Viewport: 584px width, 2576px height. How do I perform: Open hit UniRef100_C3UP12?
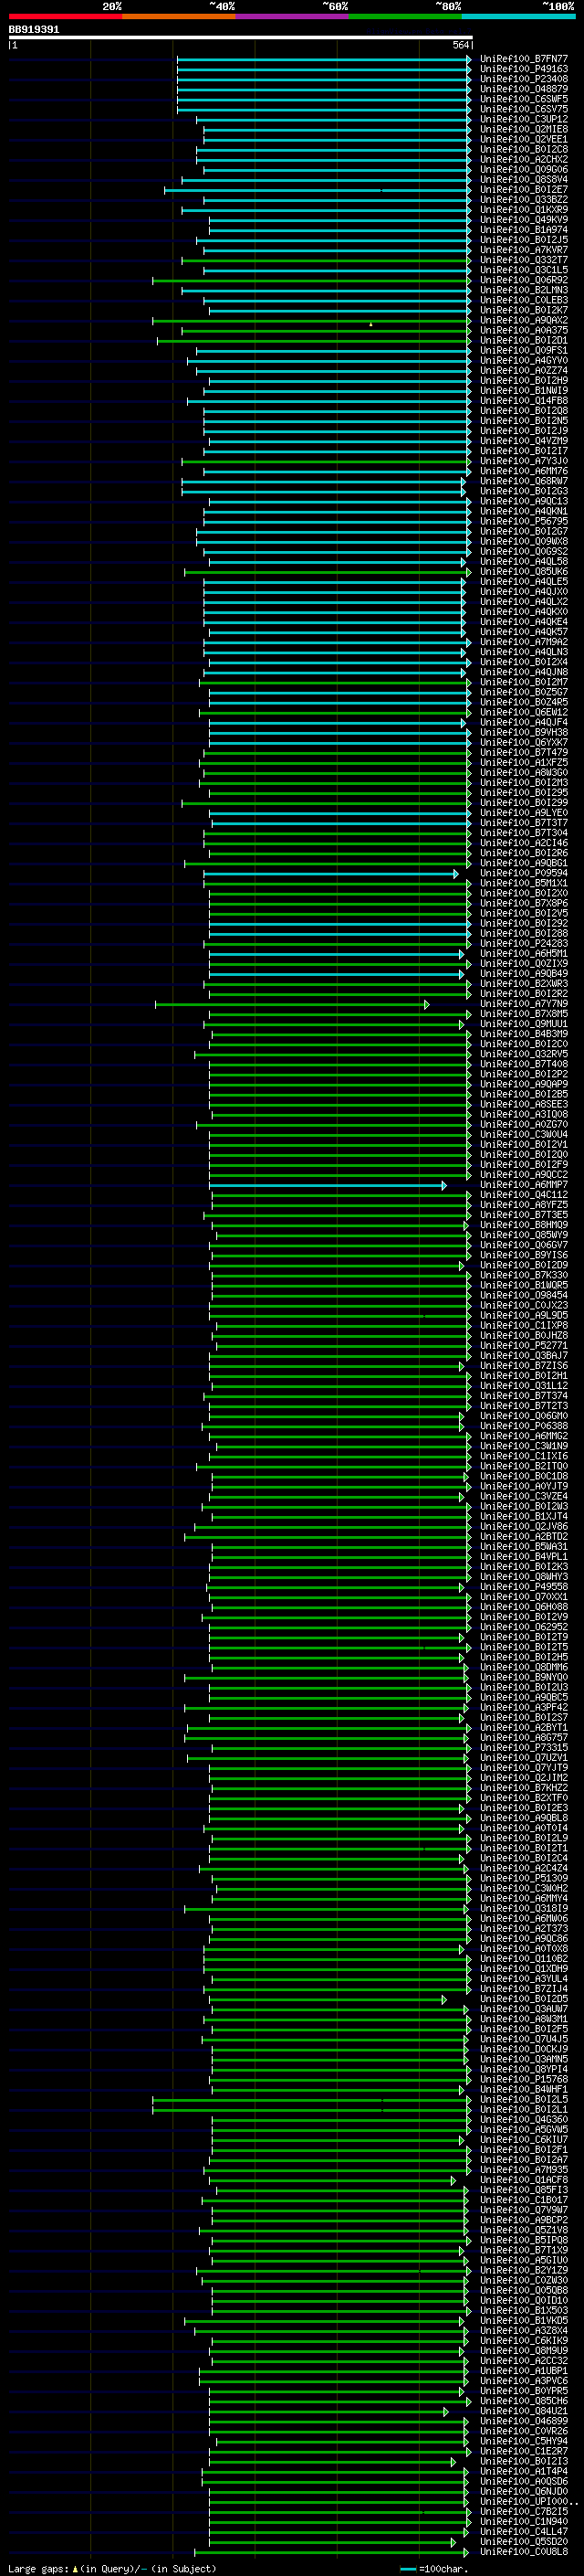point(524,119)
